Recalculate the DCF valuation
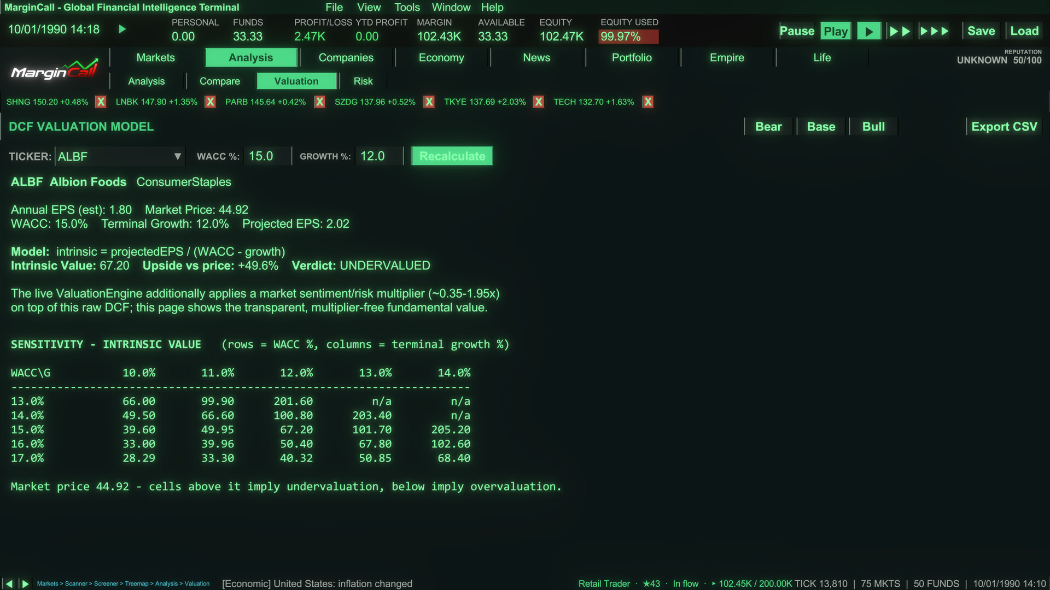Screen dimensions: 1050x590 point(452,156)
